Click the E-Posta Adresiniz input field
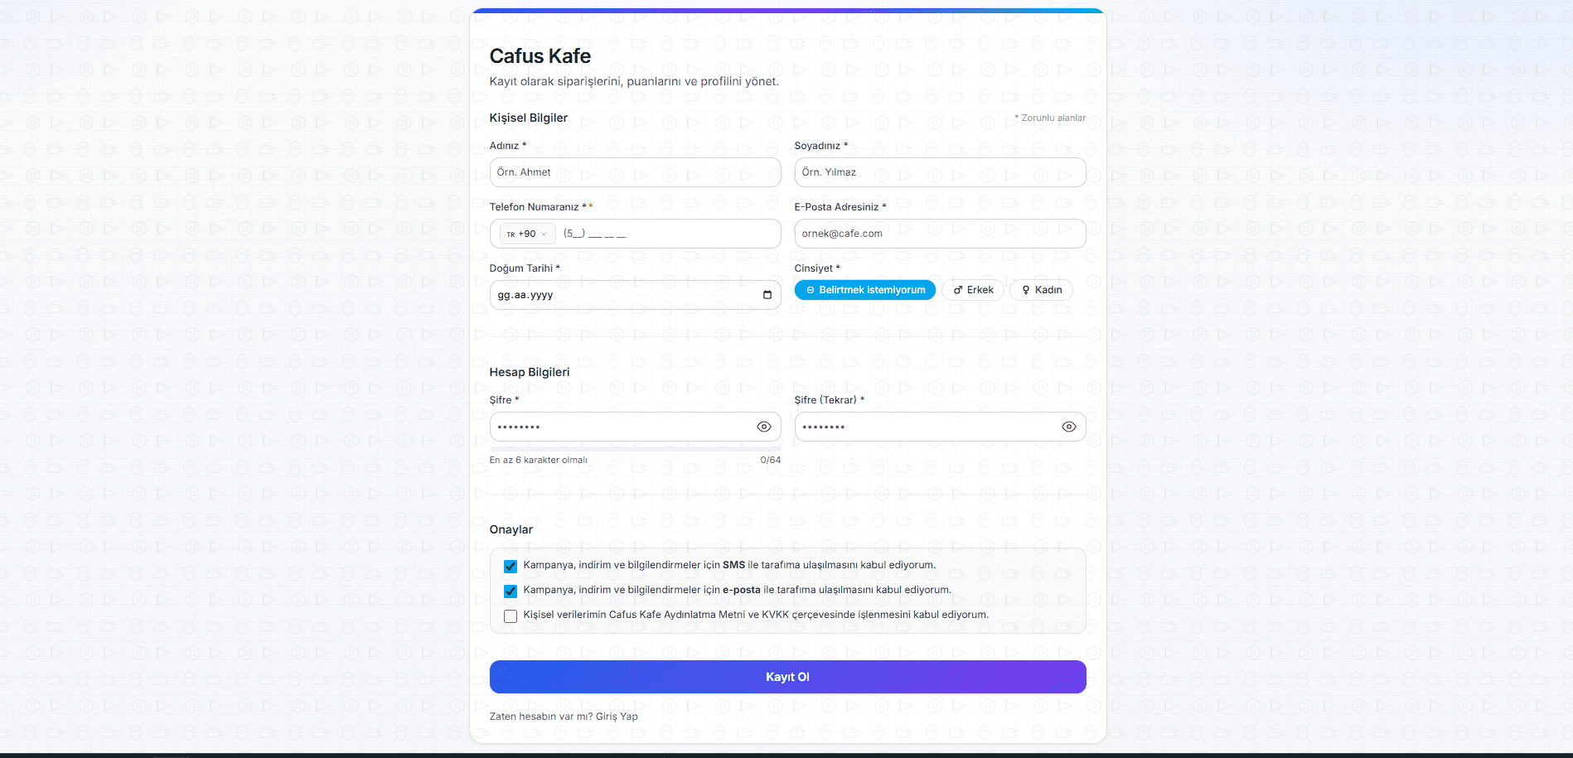The width and height of the screenshot is (1573, 758). [940, 234]
